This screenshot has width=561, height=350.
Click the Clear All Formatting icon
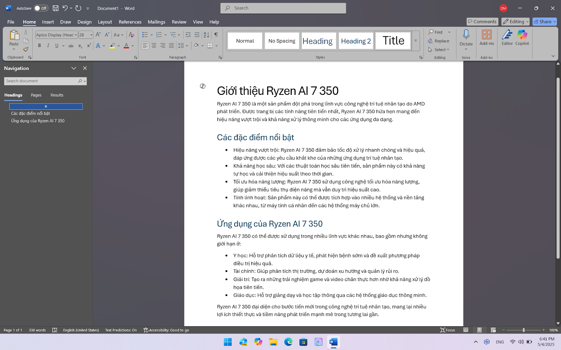click(131, 35)
